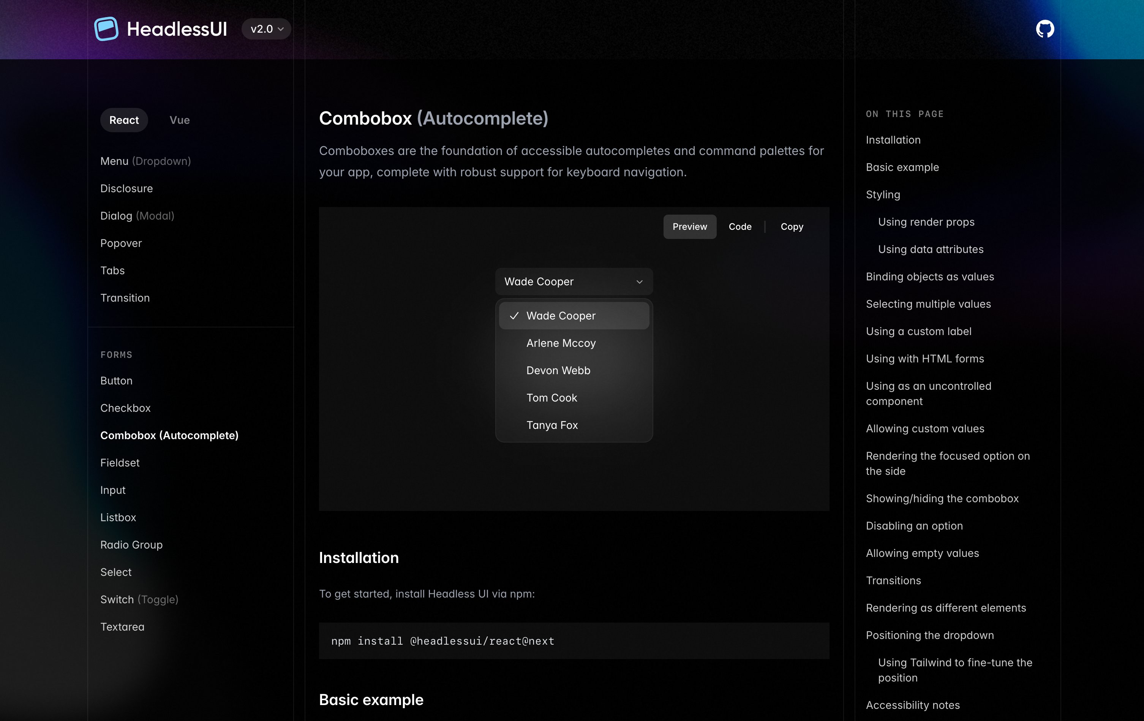Go to Checkbox docs page

pos(125,408)
